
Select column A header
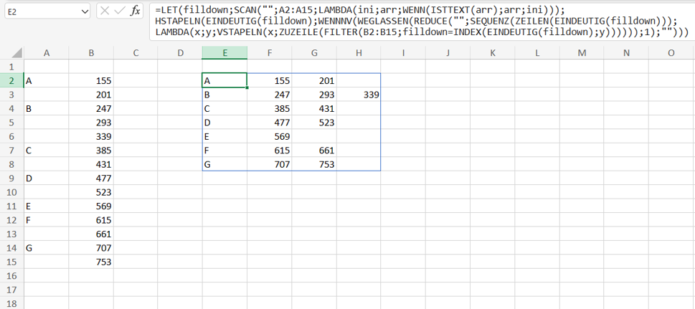46,53
